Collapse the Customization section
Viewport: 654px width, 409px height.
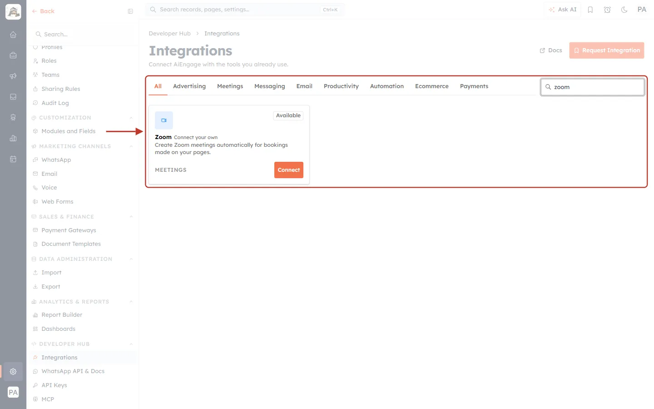tap(131, 118)
